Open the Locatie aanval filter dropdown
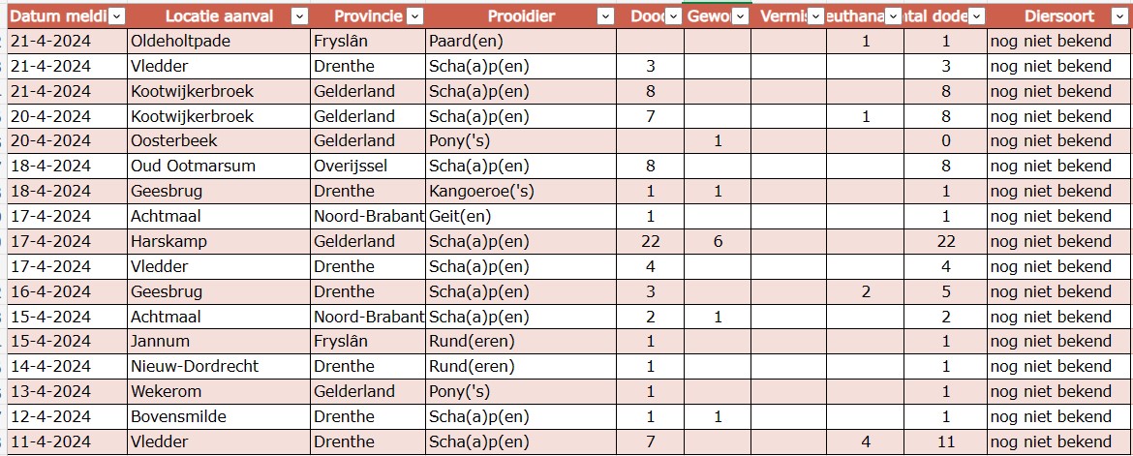This screenshot has width=1133, height=456. (299, 16)
